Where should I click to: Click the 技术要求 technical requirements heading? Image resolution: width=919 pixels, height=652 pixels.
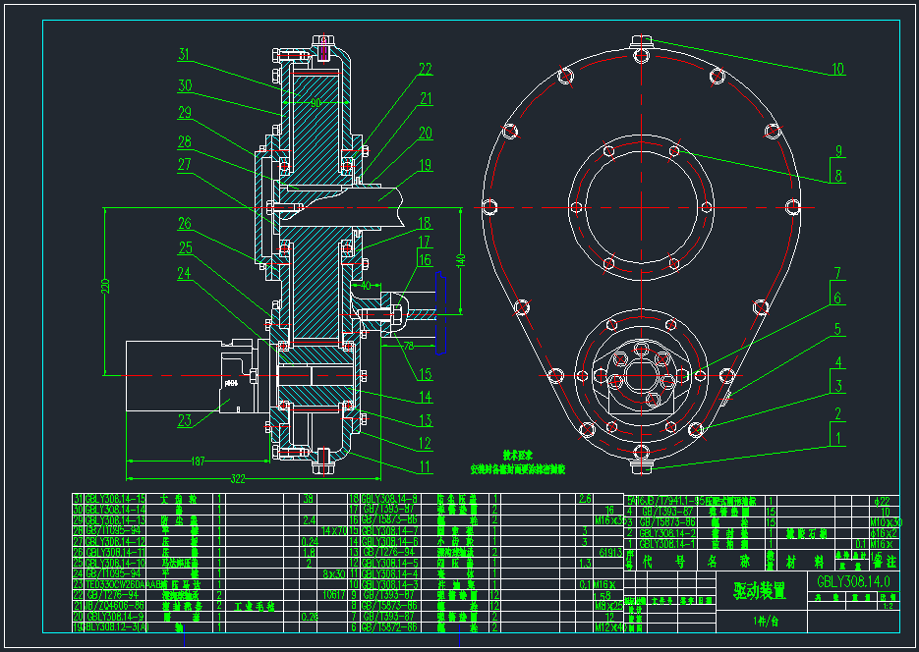tap(518, 456)
